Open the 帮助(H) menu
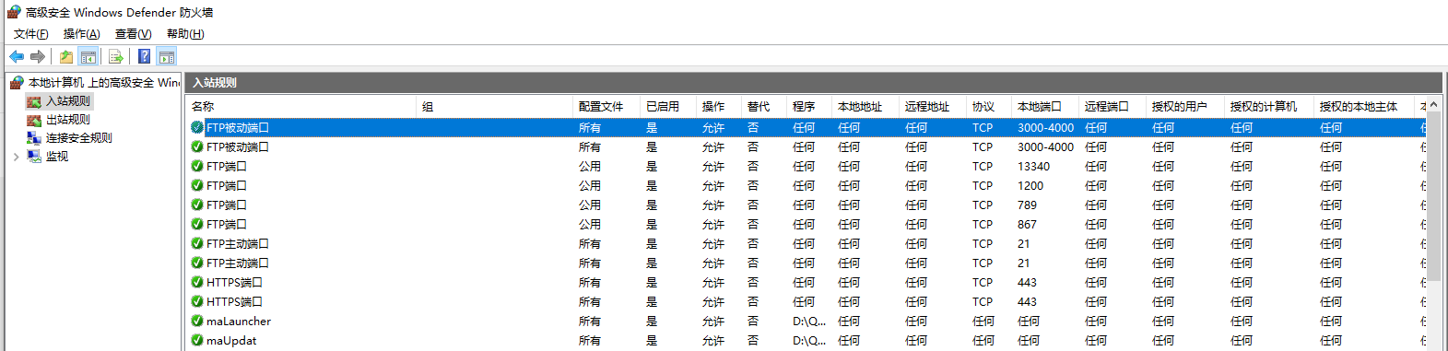The image size is (1448, 351). tap(185, 34)
